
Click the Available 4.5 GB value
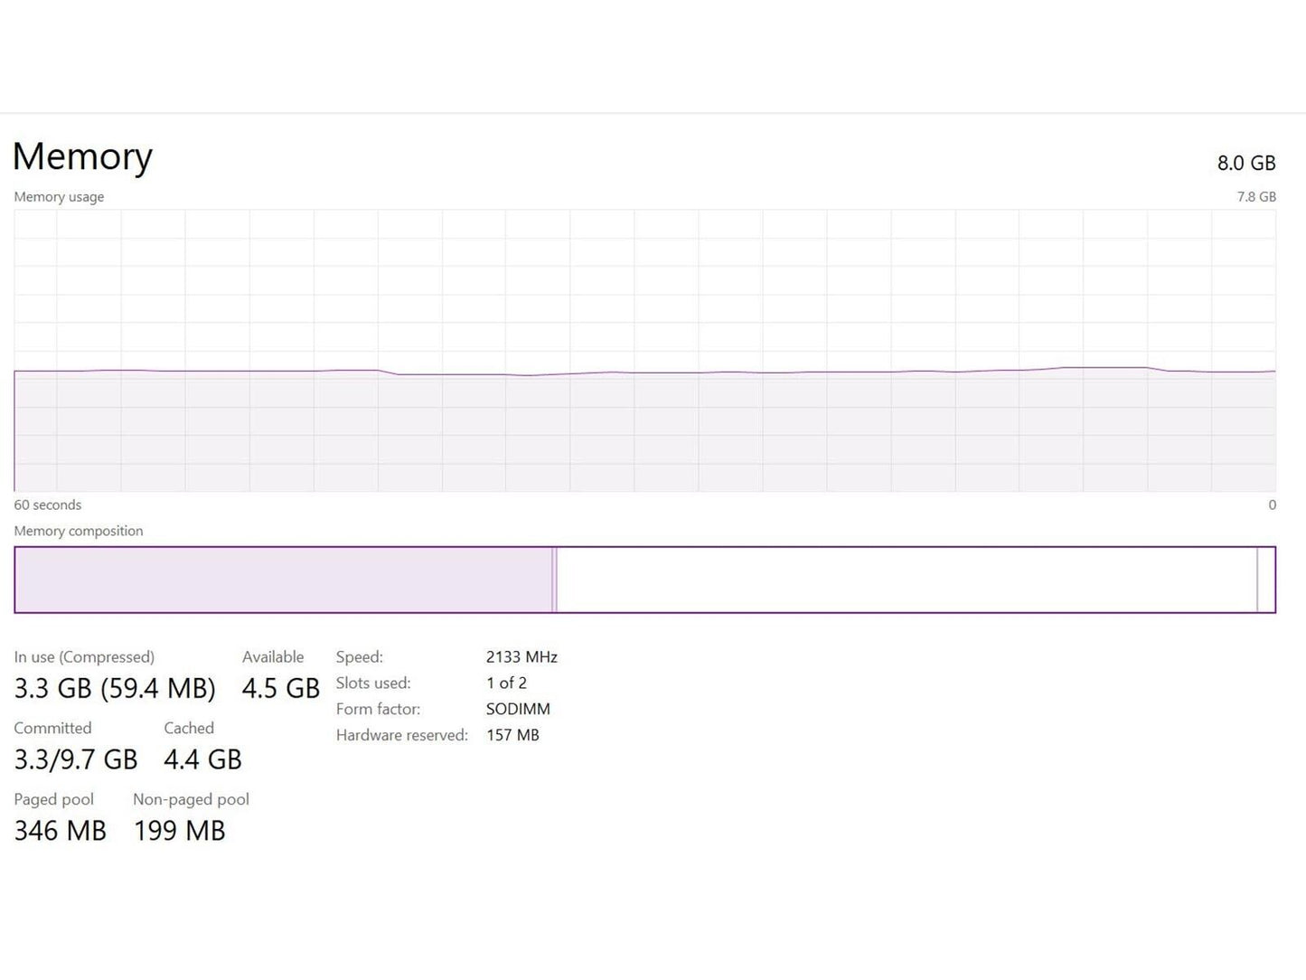(x=280, y=689)
